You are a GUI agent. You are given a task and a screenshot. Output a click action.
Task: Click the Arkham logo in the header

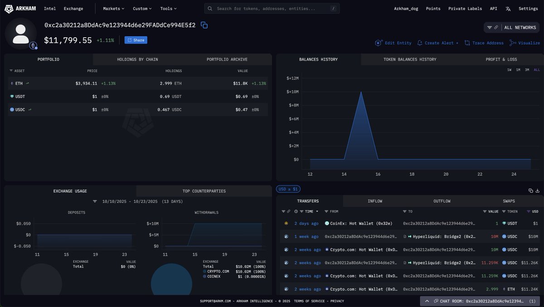(x=21, y=9)
